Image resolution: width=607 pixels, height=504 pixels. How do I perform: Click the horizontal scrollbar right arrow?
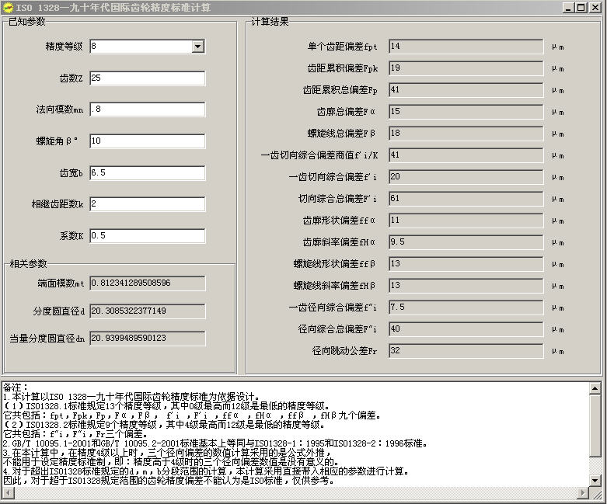tap(583, 493)
